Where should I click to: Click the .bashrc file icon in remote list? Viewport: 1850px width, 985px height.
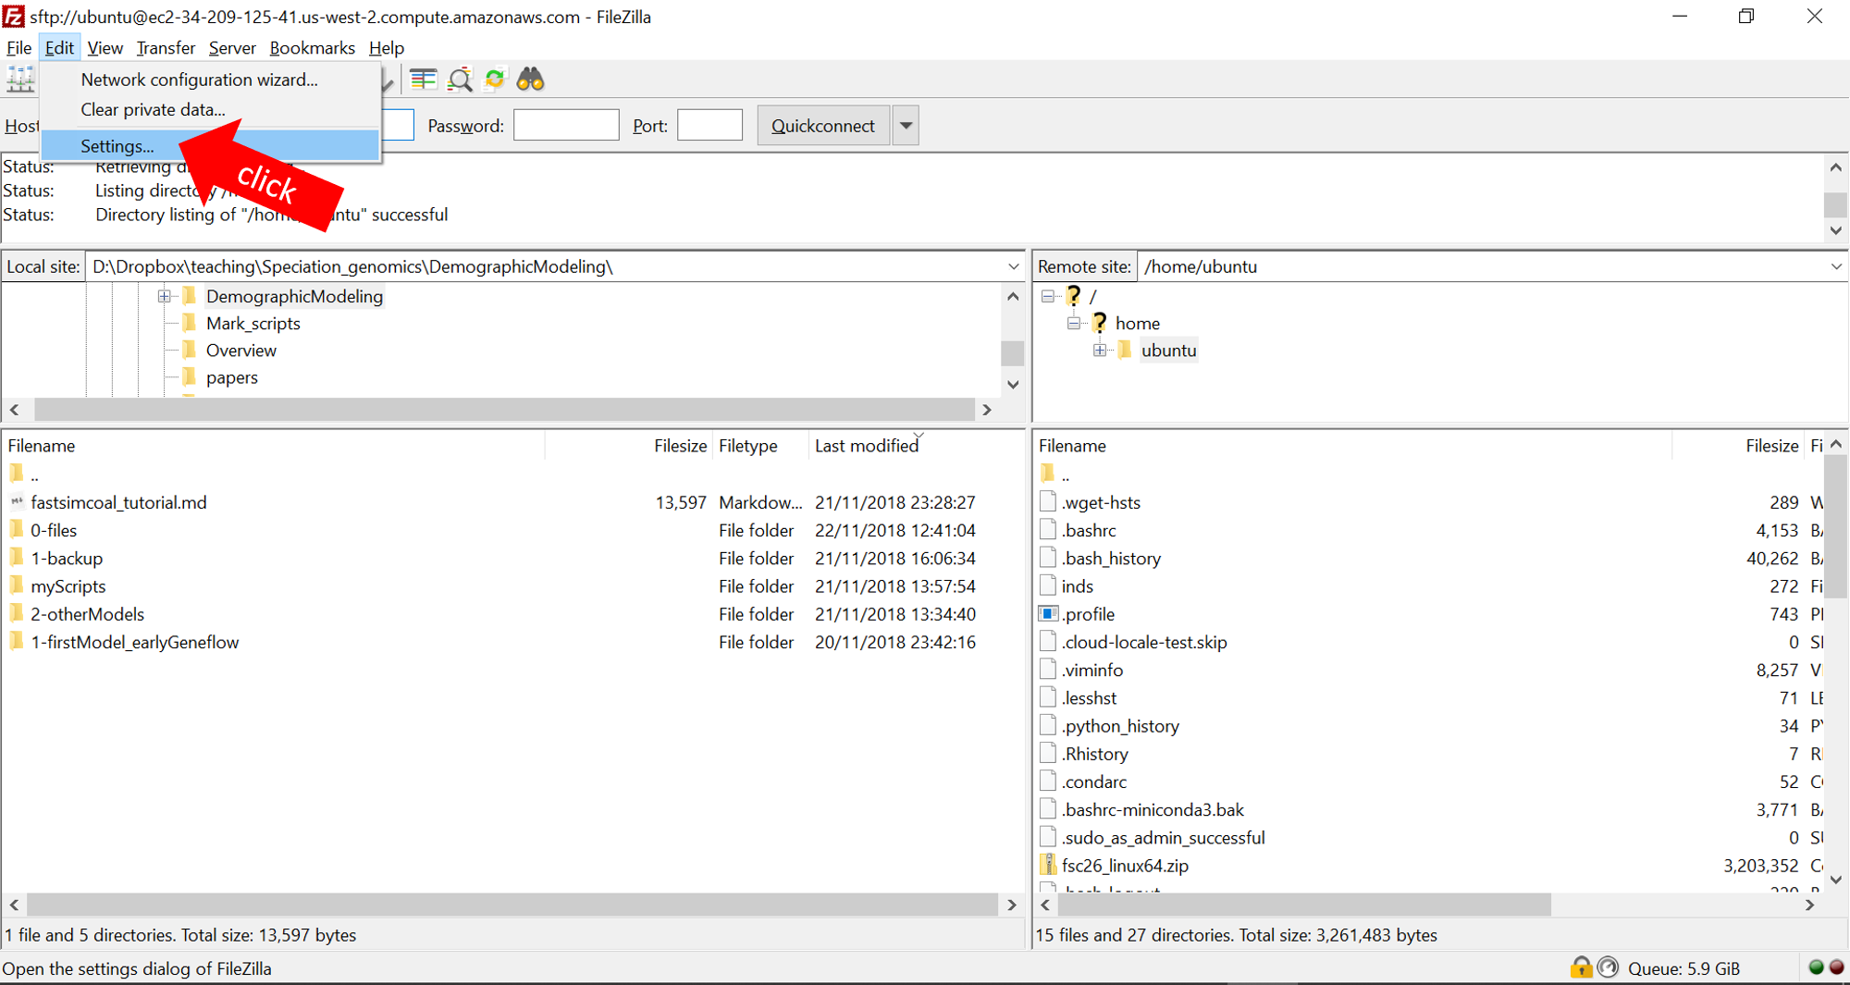click(1048, 529)
